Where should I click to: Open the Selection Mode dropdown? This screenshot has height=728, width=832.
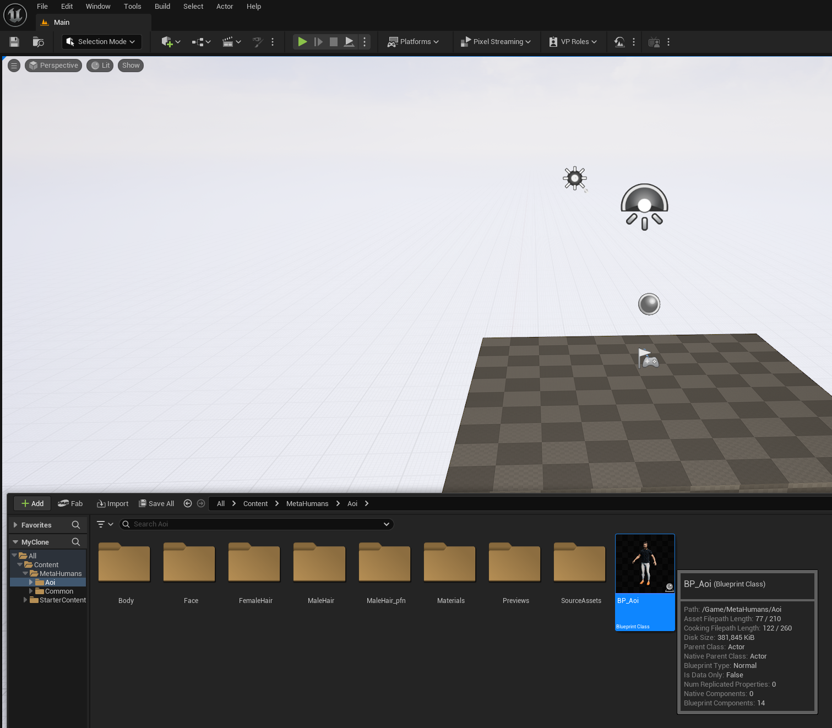[101, 42]
